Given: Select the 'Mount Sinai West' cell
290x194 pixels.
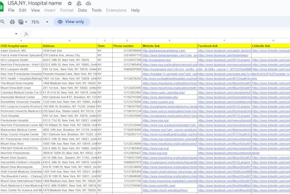Looking at the screenshot, I should [21, 144].
